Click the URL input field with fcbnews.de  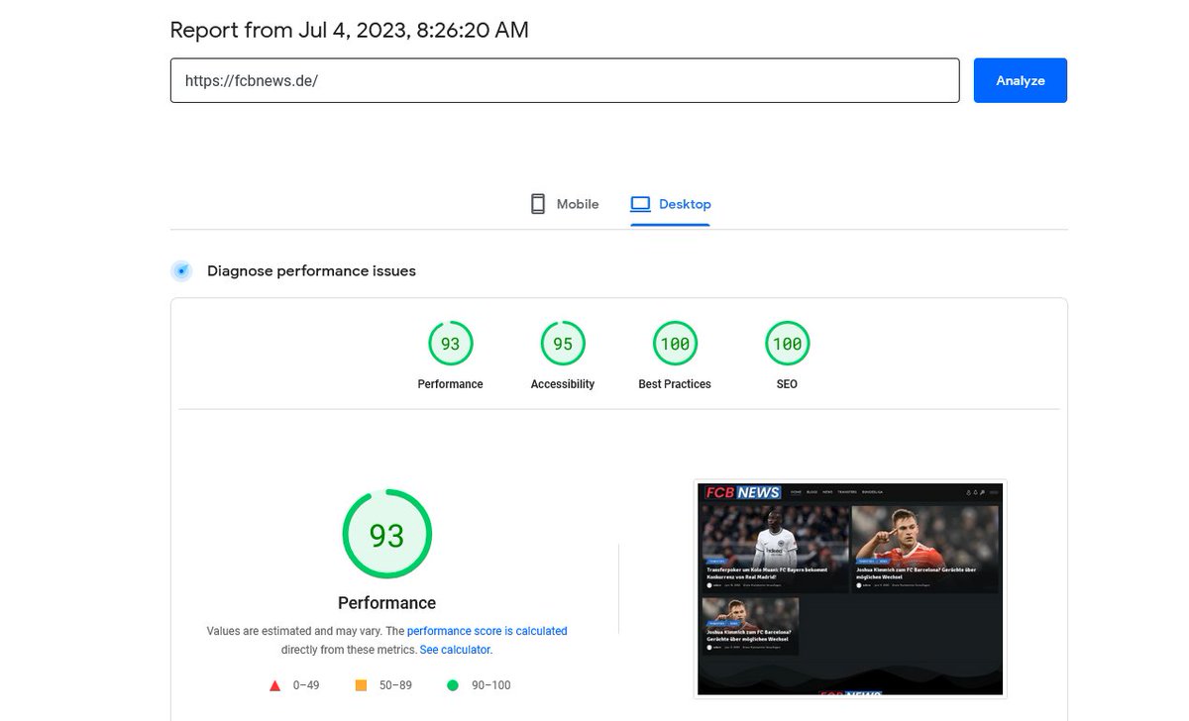click(x=565, y=80)
